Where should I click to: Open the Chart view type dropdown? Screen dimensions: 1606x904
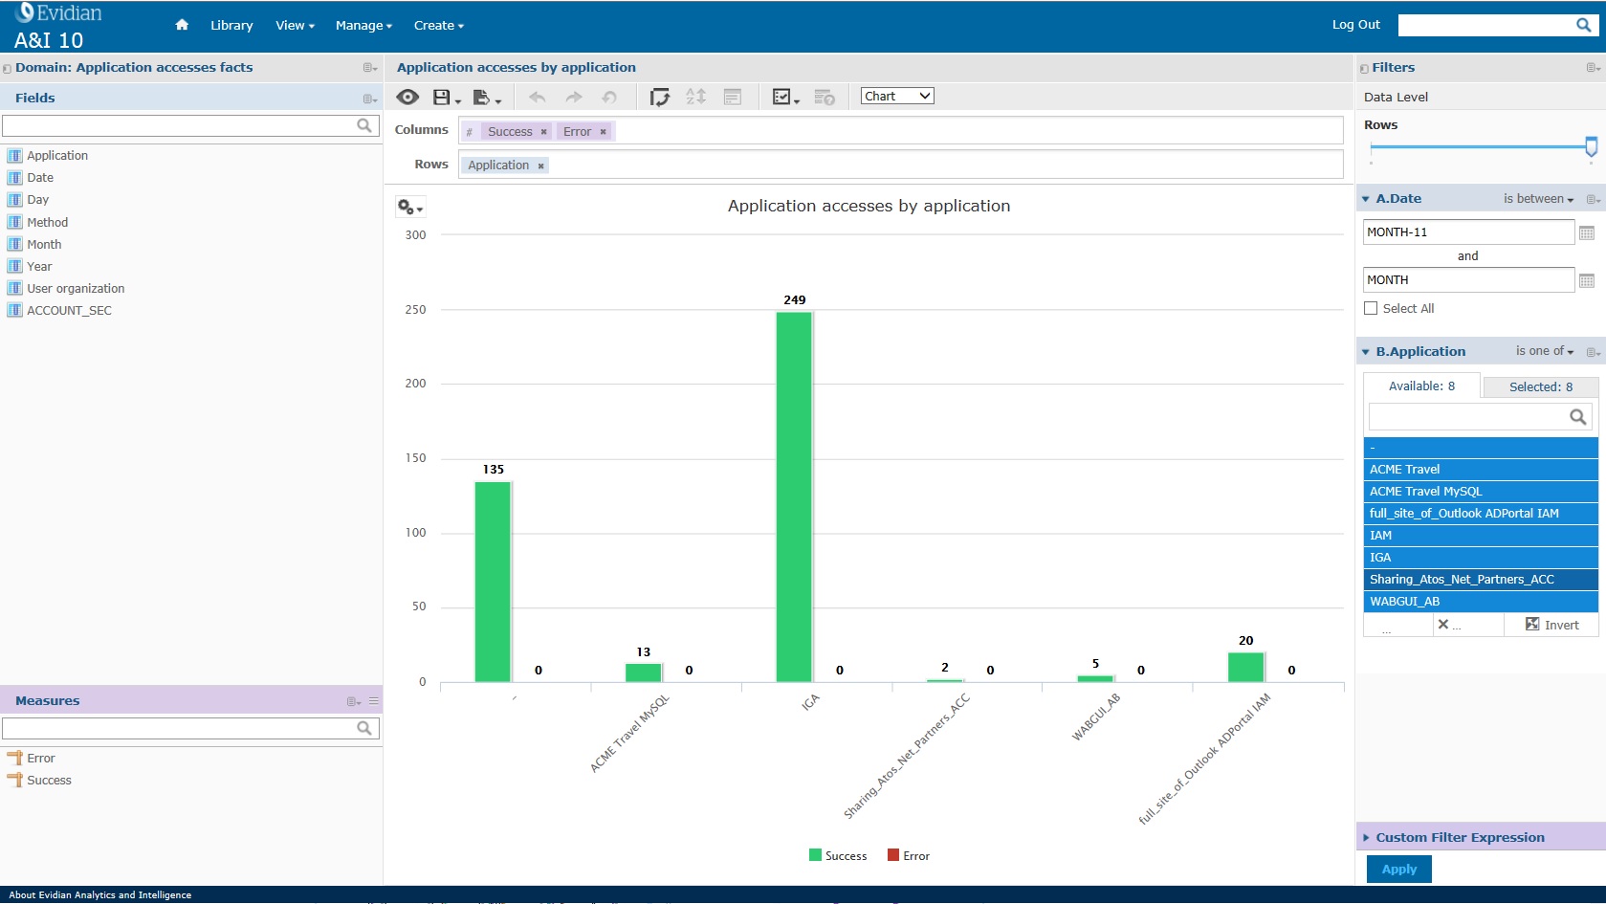pos(896,96)
